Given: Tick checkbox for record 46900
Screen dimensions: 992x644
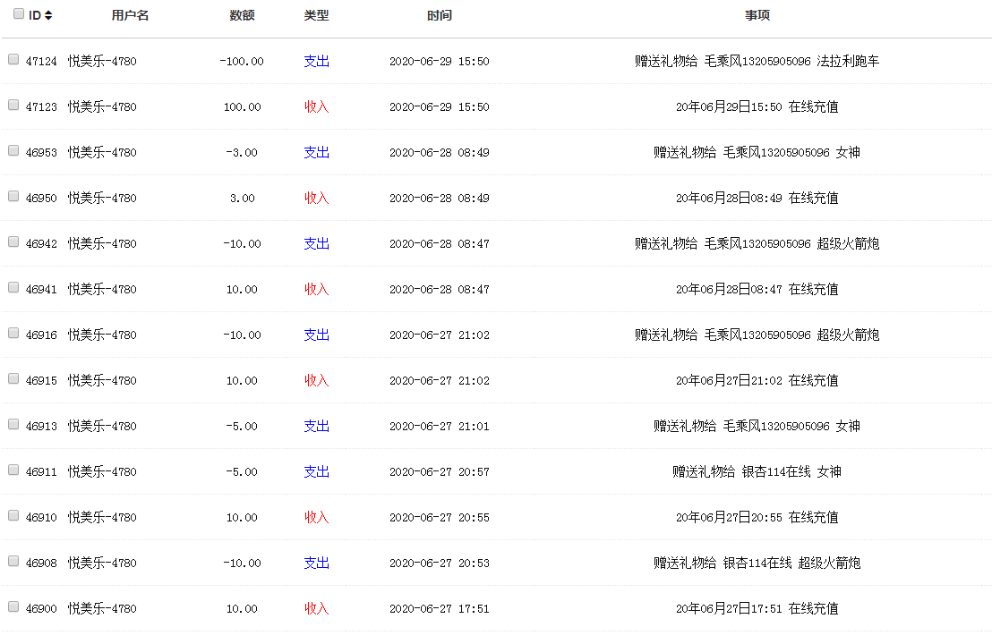Looking at the screenshot, I should pyautogui.click(x=13, y=607).
